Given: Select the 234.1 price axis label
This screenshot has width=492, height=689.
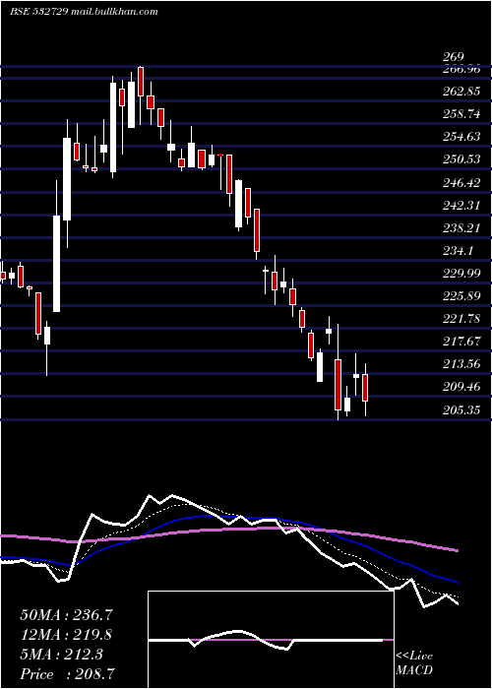Looking at the screenshot, I should click(x=459, y=250).
